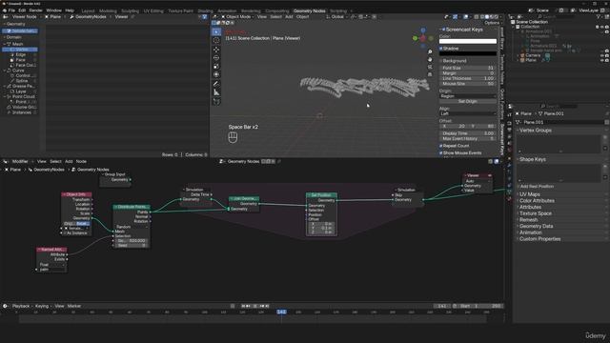The image size is (610, 343).
Task: Open the node editor type icon
Action: pos(6,161)
